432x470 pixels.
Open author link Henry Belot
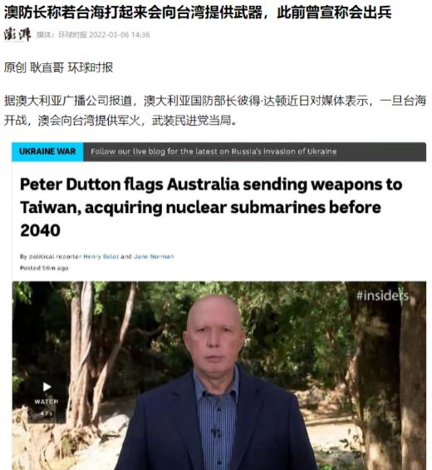[x=101, y=256]
